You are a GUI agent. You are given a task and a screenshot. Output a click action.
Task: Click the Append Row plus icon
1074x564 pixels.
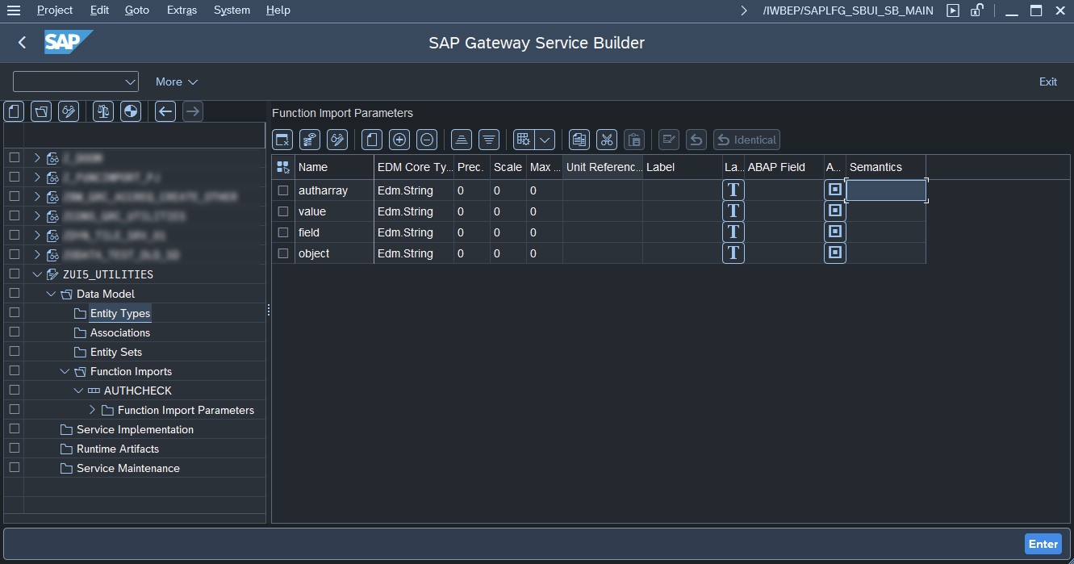pos(399,140)
